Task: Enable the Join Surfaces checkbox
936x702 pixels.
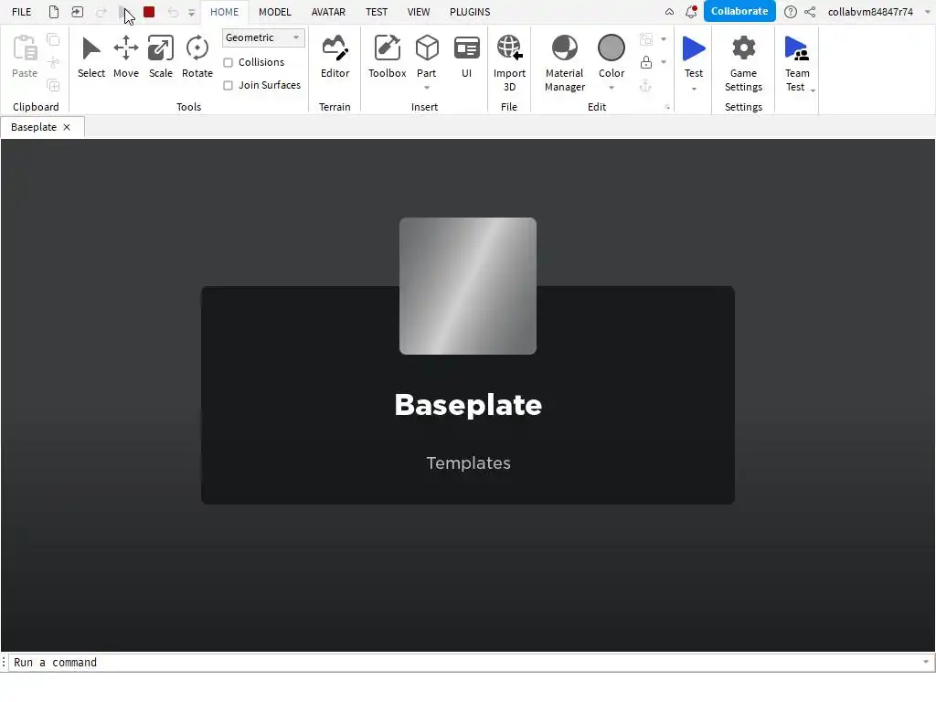Action: click(x=228, y=85)
